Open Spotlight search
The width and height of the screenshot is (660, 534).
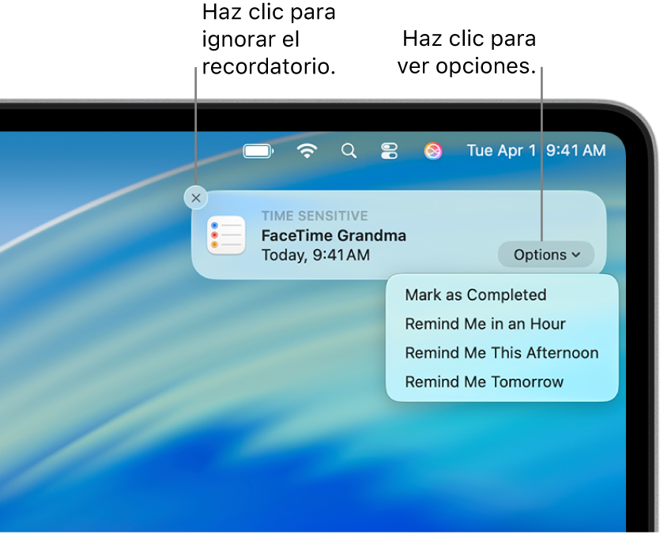349,150
